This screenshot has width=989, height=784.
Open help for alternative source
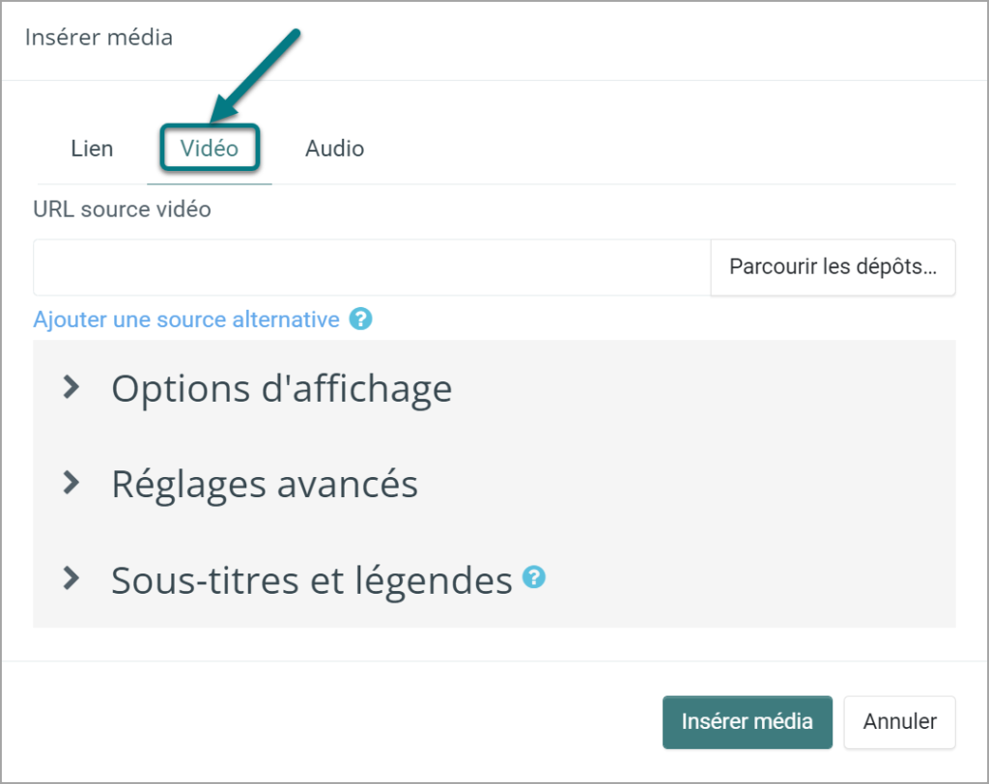pos(361,320)
